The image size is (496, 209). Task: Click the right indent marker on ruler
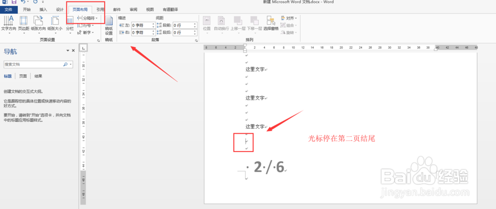click(x=435, y=49)
